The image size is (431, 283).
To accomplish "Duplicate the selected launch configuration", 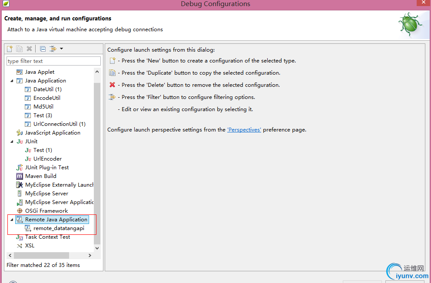I will pos(19,49).
